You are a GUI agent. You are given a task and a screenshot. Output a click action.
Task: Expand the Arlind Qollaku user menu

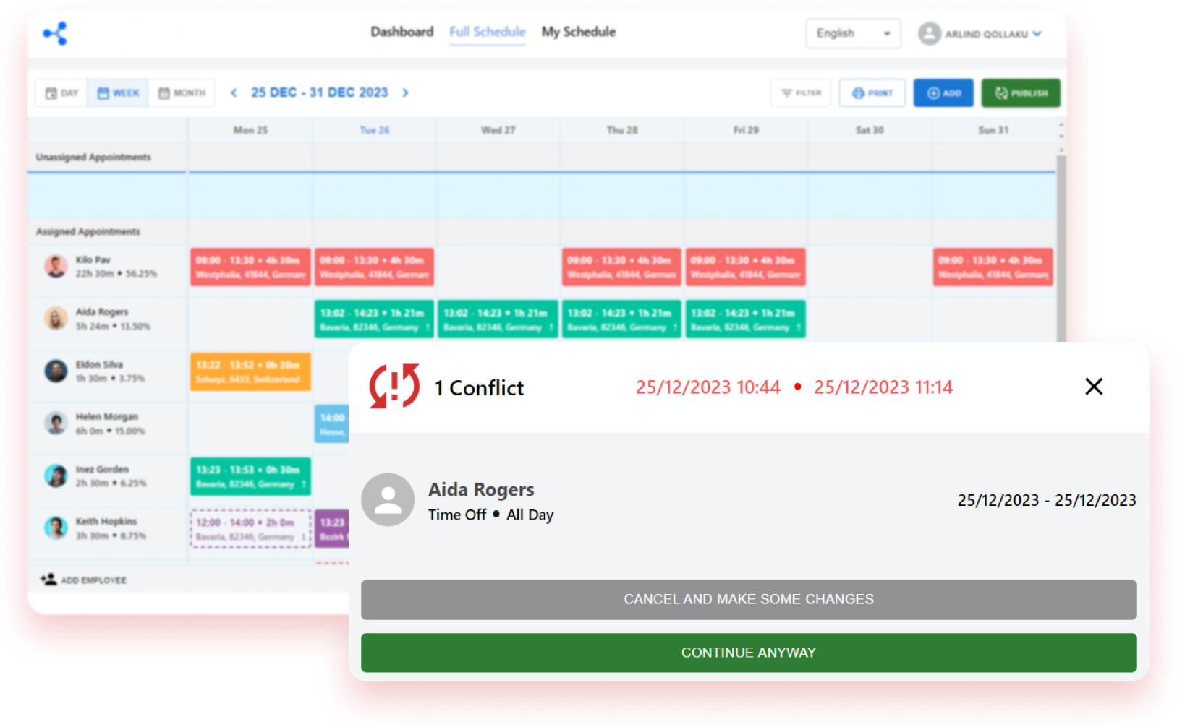(x=980, y=34)
